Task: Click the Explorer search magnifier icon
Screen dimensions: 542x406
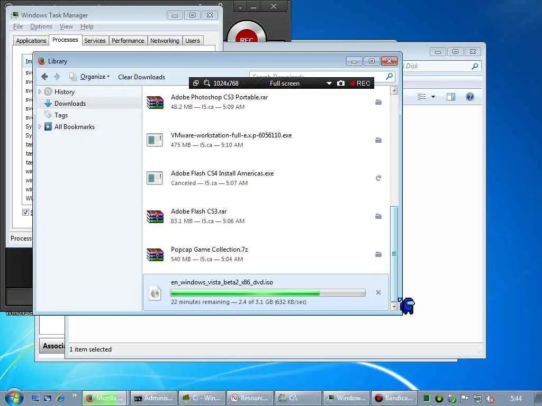Action: (475, 66)
